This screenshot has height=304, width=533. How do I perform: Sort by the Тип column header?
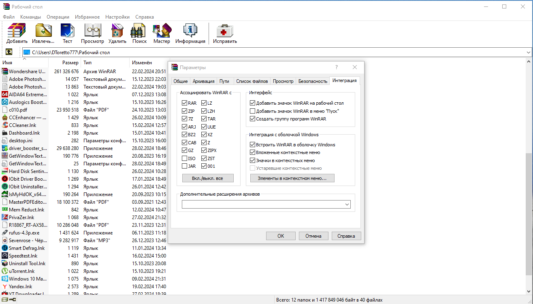(105, 63)
